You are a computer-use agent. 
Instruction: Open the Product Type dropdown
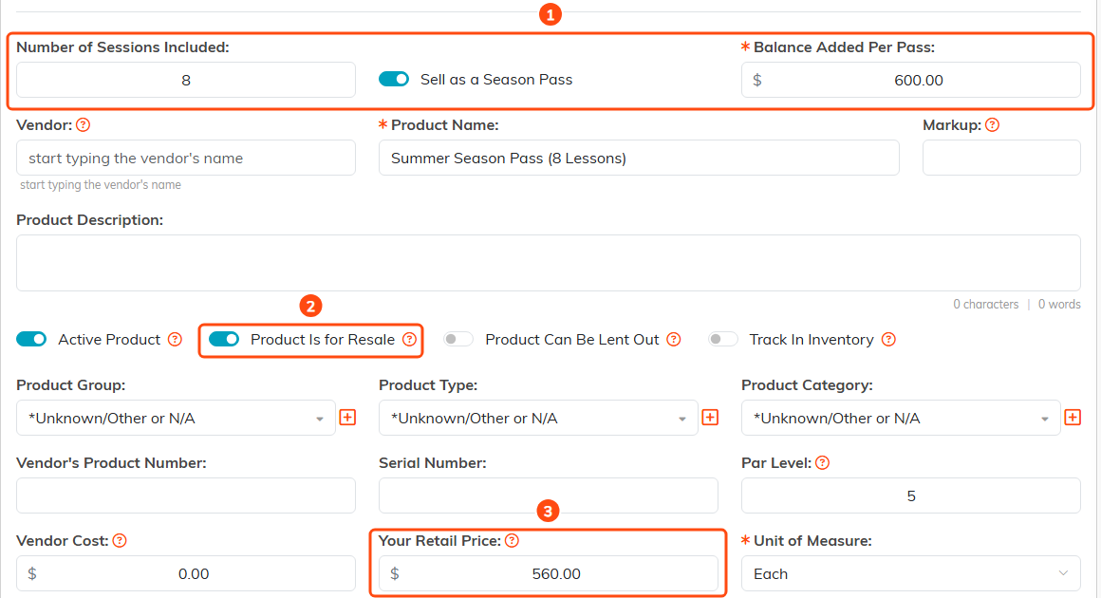click(538, 419)
